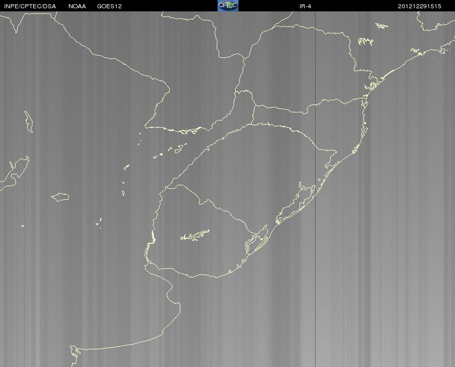Click the IR-4 channel label

point(305,6)
